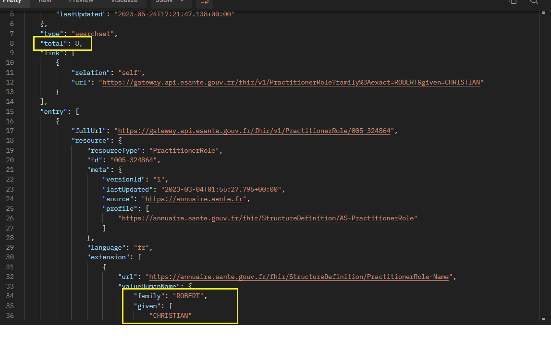Open search in response with magnifier icon
Viewport: 551px width, 363px height.
(x=534, y=1)
